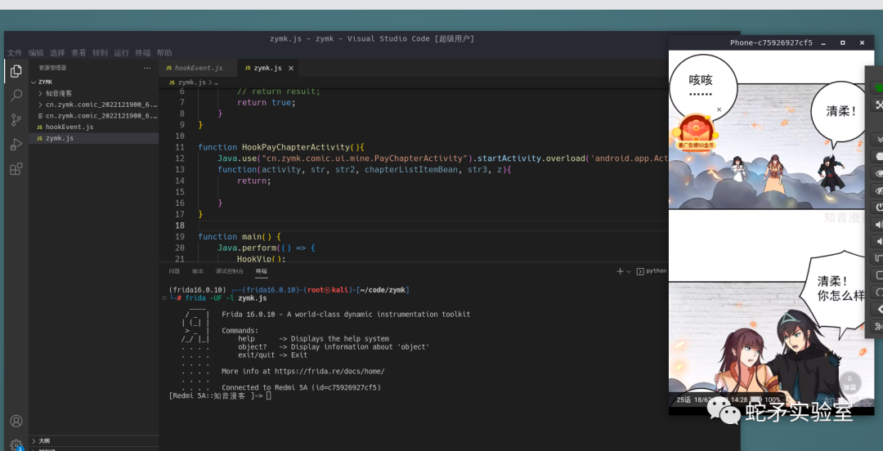Click the rotate/return toolbar button
883x451 pixels.
pos(877,292)
